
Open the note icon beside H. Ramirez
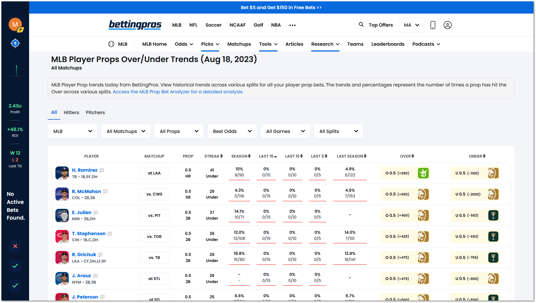(102, 170)
